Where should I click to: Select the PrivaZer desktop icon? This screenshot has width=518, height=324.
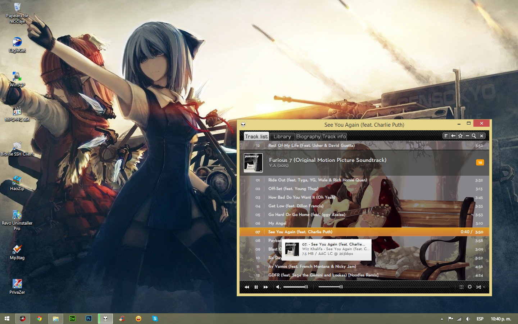[17, 287]
